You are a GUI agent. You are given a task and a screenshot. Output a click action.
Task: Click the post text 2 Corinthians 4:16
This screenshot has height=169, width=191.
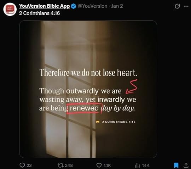[x=40, y=13]
